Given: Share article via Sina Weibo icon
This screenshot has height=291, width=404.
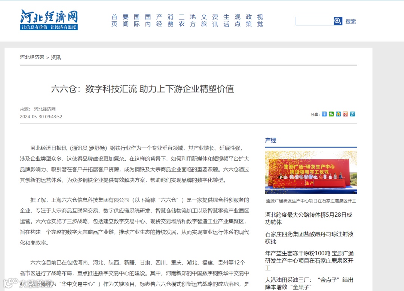Looking at the screenshot, I should coord(346,114).
